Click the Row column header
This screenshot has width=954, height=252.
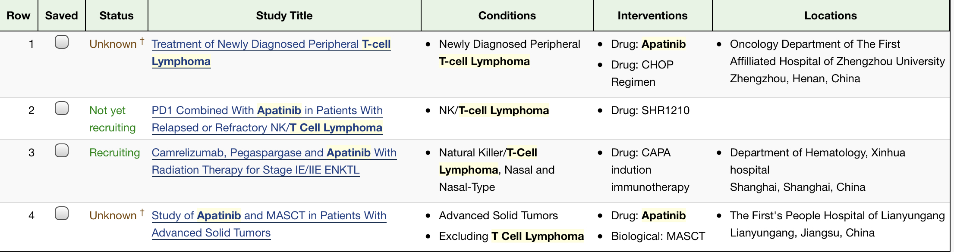click(19, 16)
